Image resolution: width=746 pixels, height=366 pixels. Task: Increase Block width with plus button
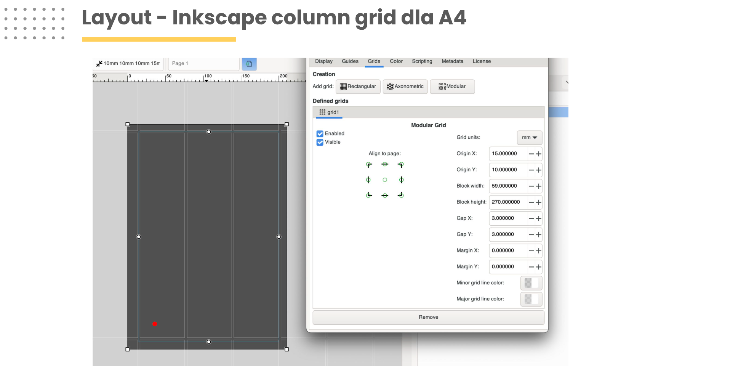(x=538, y=186)
